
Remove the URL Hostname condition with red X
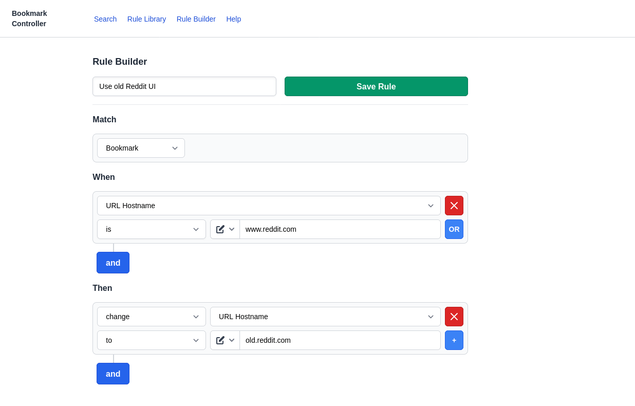(x=454, y=206)
